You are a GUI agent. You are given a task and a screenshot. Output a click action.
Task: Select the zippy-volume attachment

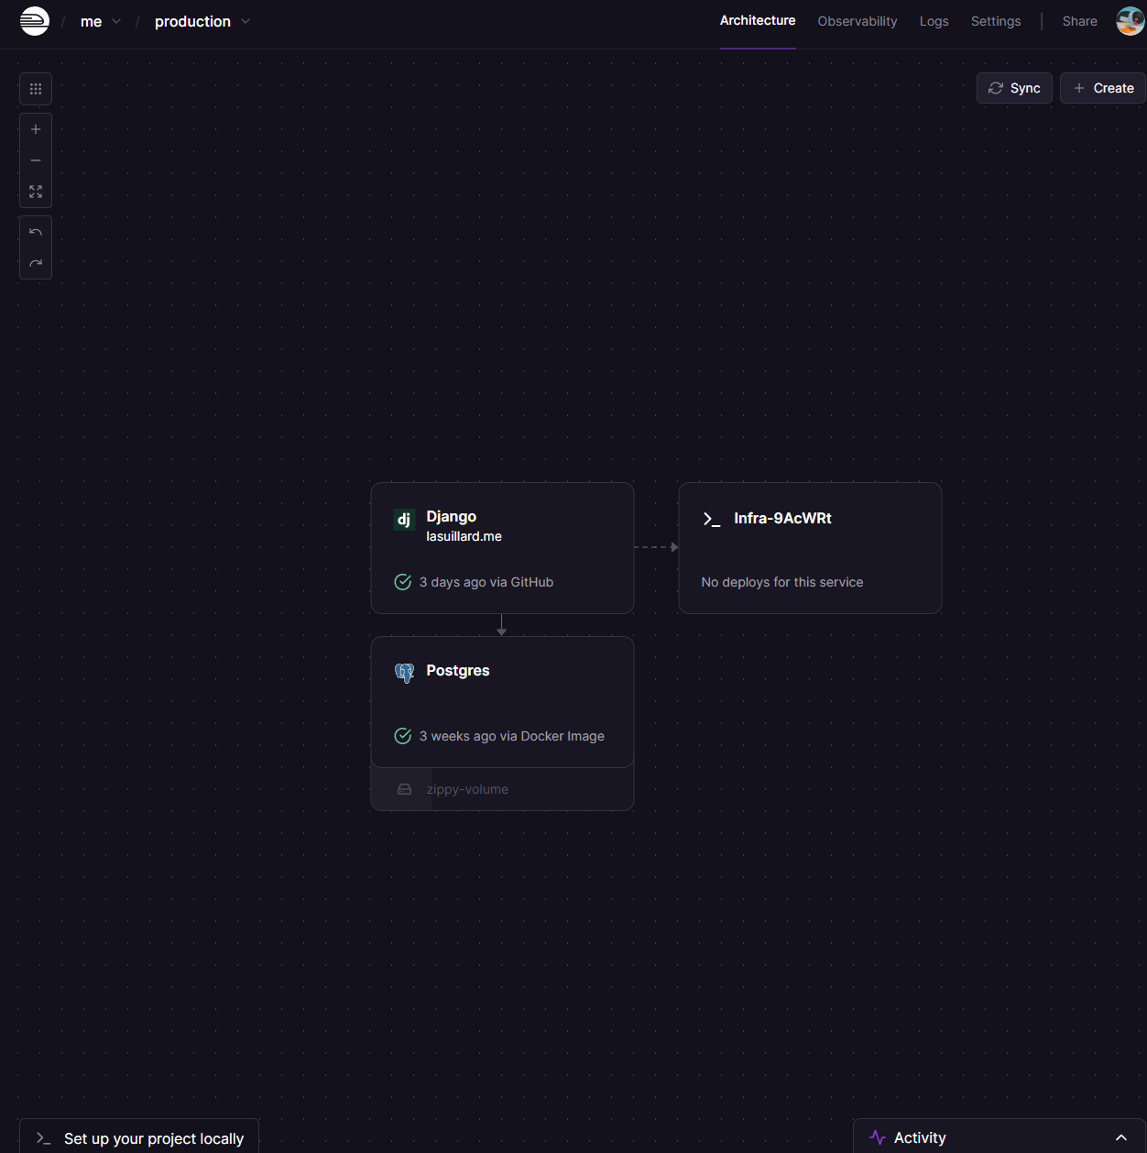467,789
